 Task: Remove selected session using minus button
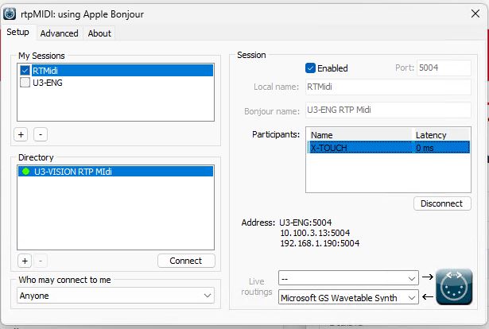pos(41,134)
